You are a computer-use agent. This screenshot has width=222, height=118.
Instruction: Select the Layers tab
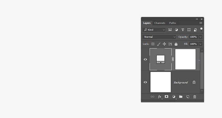147,23
